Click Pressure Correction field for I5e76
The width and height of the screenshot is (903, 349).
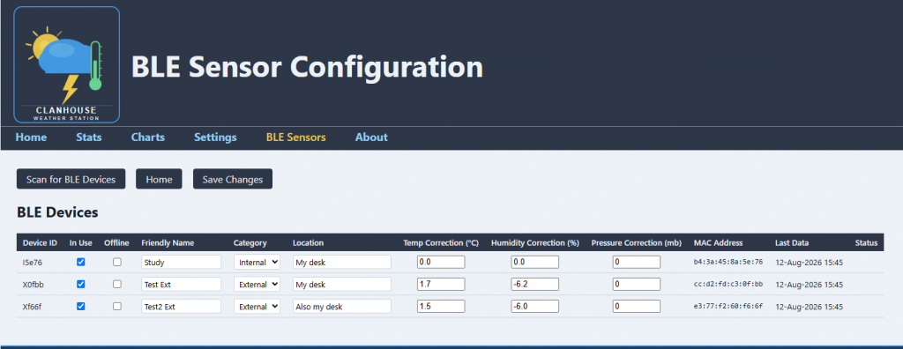(637, 262)
